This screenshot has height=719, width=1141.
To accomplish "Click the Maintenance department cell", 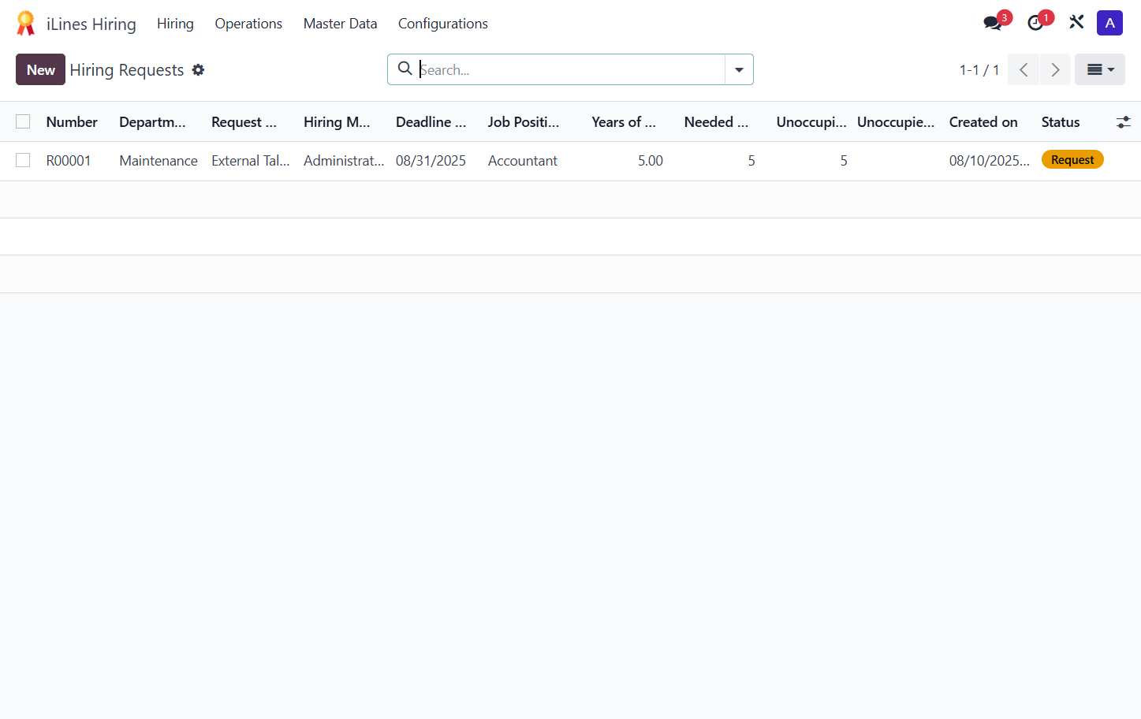I will click(x=158, y=161).
